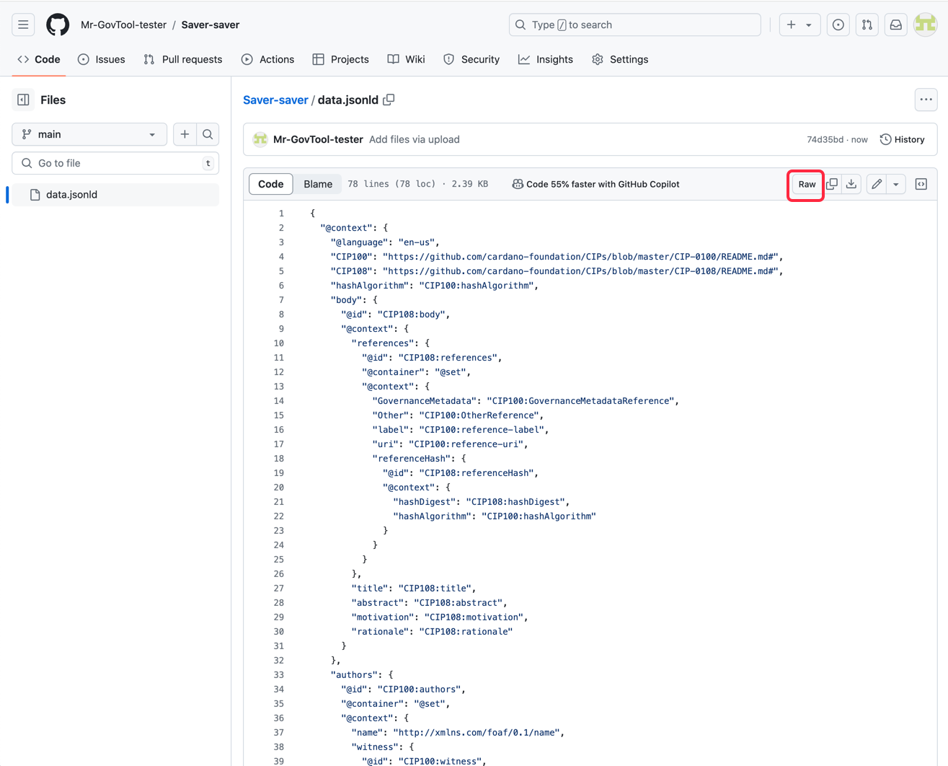Search files in repository icon
This screenshot has height=766, width=948.
208,134
